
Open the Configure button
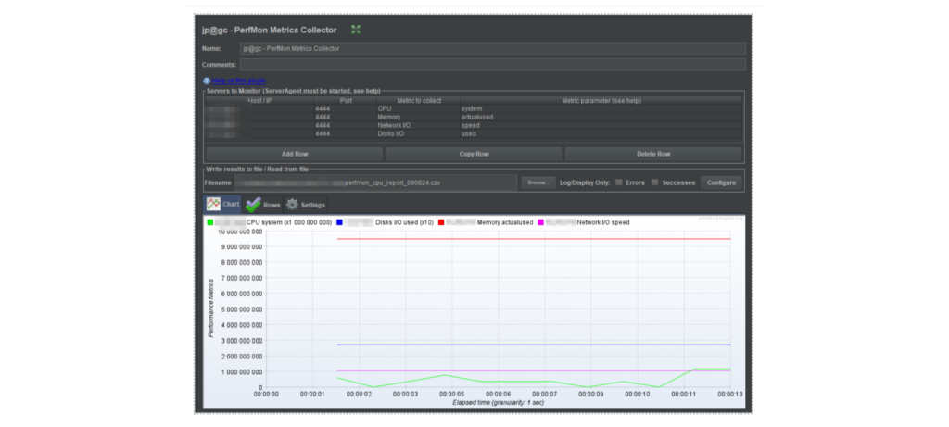[x=721, y=182]
